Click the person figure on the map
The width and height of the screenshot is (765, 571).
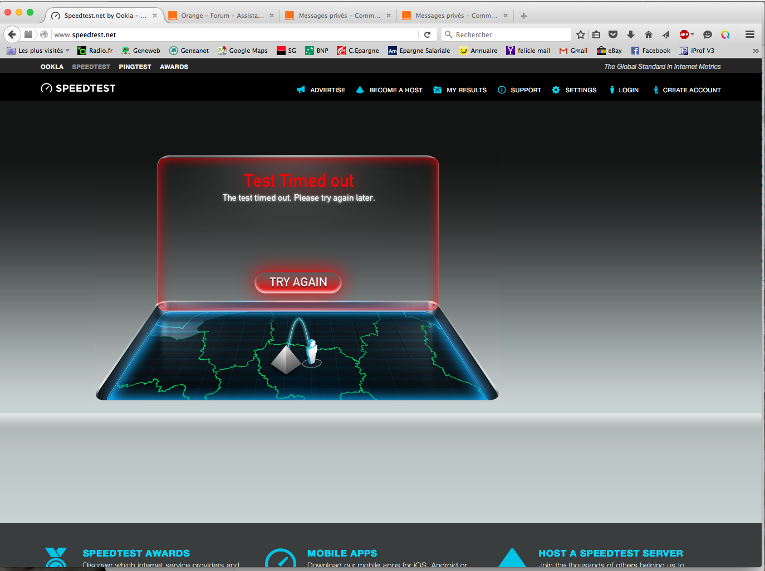312,352
